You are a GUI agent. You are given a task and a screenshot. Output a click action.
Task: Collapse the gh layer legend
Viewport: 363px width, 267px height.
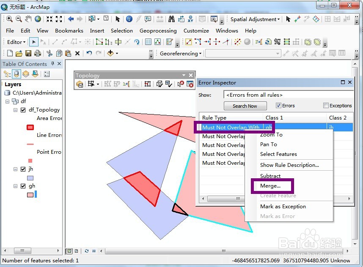[15, 186]
